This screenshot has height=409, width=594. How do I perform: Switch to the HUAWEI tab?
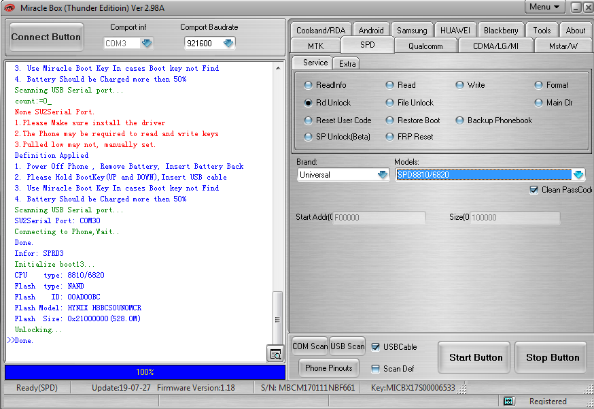point(455,31)
